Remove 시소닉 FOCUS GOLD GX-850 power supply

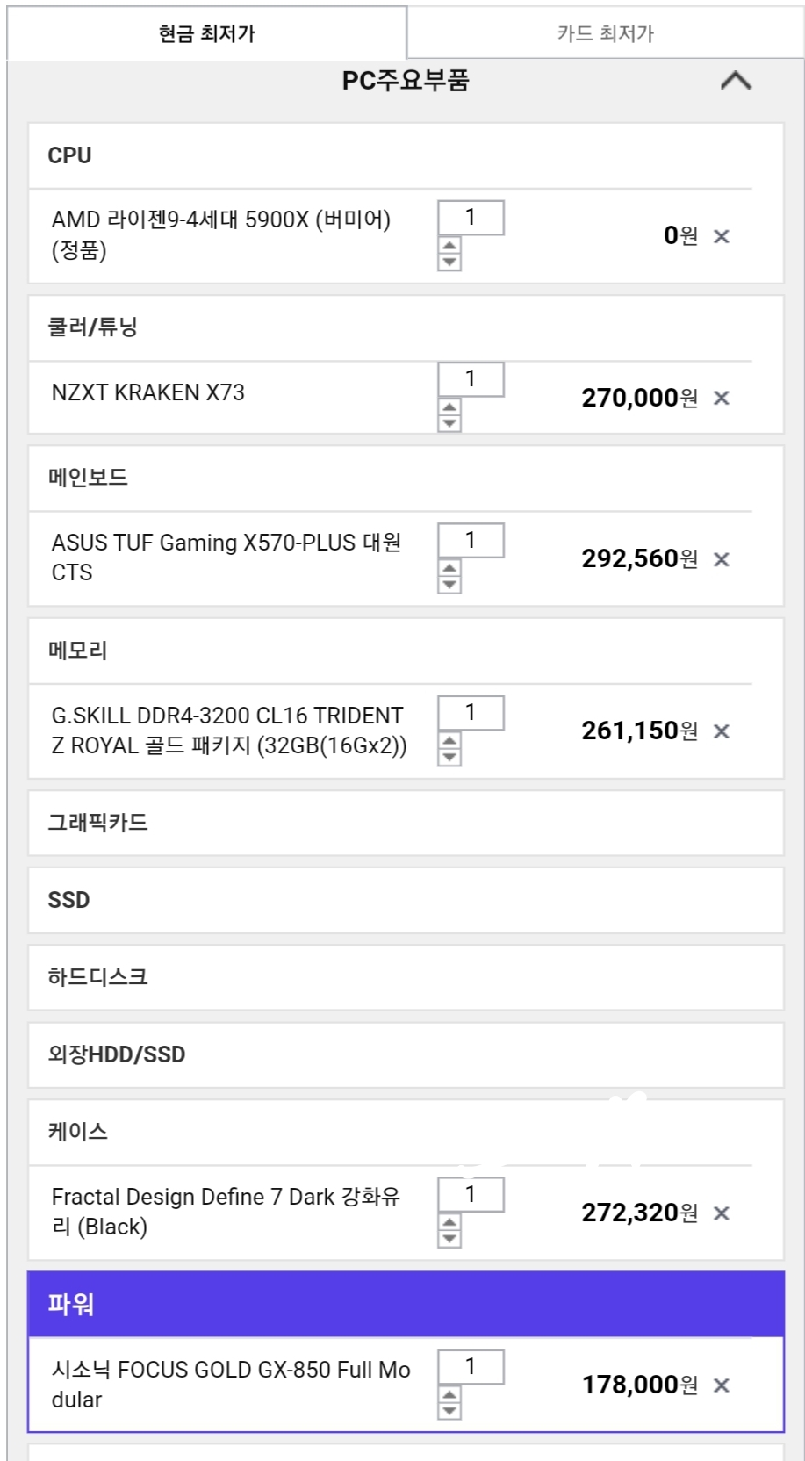tap(722, 1385)
